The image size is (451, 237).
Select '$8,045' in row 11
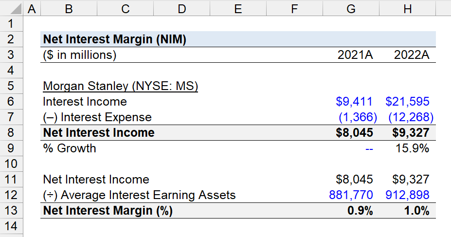click(354, 179)
